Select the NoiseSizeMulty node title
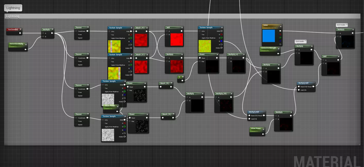This screenshot has width=364, height=167. click(16, 44)
